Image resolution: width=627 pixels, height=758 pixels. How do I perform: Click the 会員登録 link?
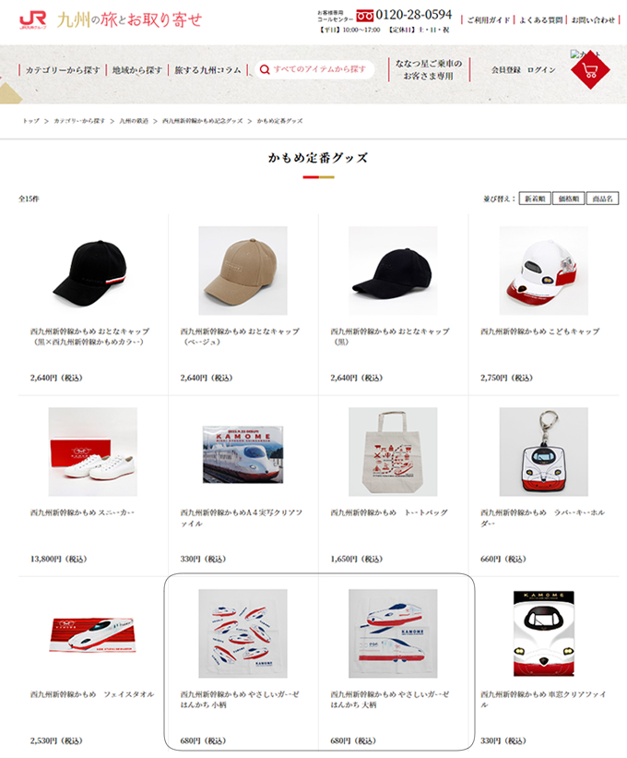[x=506, y=70]
